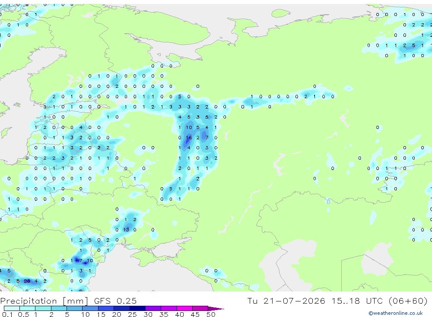Click the 'Precipitation [mm]' title text
This screenshot has width=432, height=317.
44,301
